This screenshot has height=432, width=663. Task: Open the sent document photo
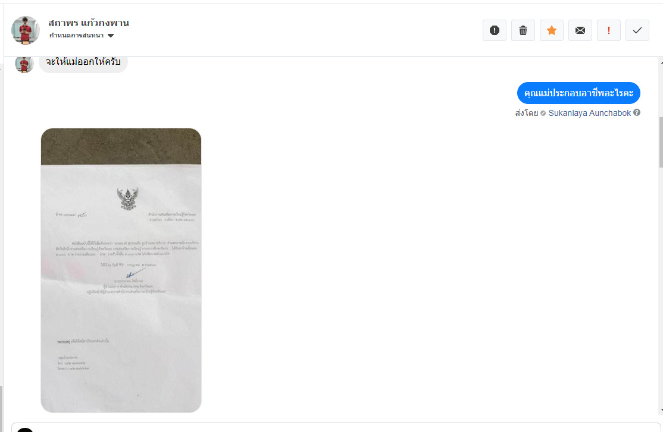click(x=121, y=270)
